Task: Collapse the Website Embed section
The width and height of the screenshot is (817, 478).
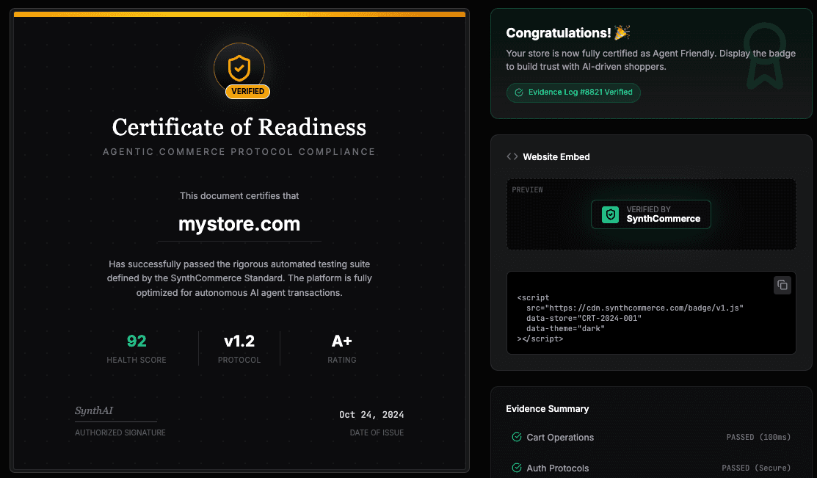Action: (556, 156)
